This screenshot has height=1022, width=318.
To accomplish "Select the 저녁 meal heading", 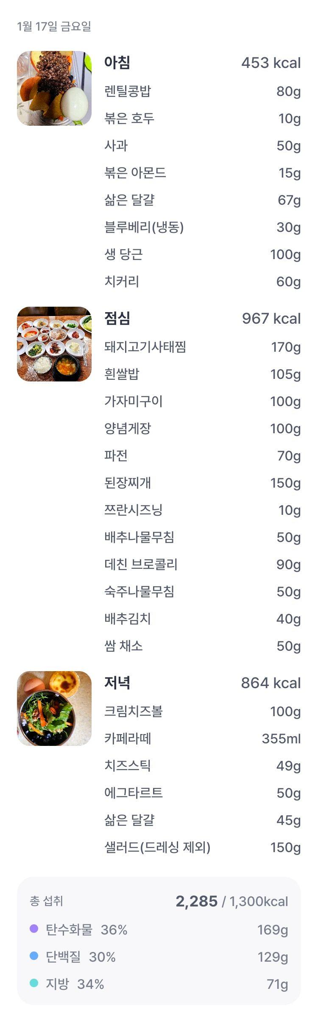I will pyautogui.click(x=117, y=683).
